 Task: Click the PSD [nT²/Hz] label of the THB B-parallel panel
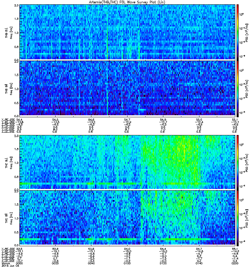tap(247, 89)
